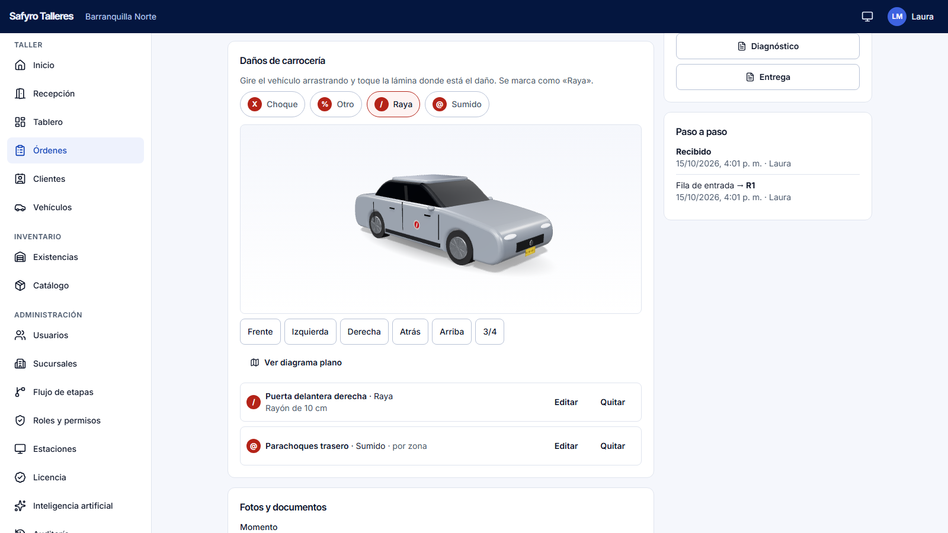948x533 pixels.
Task: Remove Puerta delantera derecha damage
Action: tap(613, 402)
